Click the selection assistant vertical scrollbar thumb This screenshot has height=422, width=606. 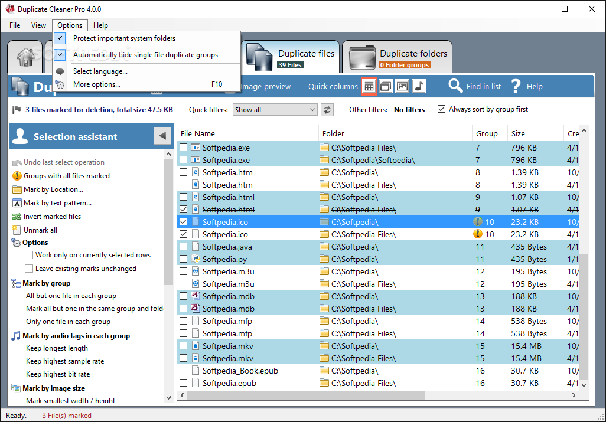click(x=168, y=222)
